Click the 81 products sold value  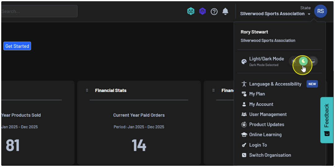[x=13, y=145]
